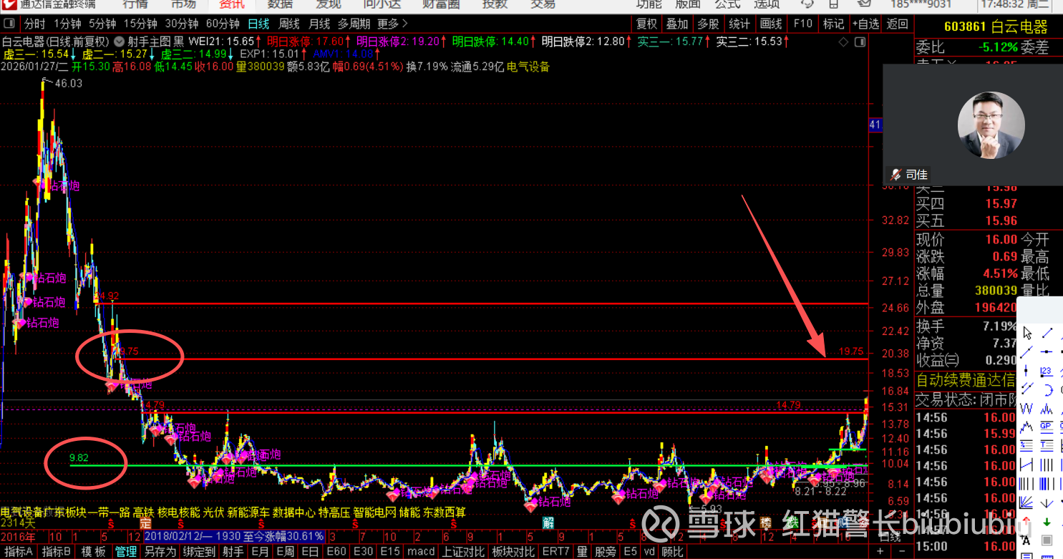
Task: Click the 复权 adjustment button
Action: pos(647,24)
